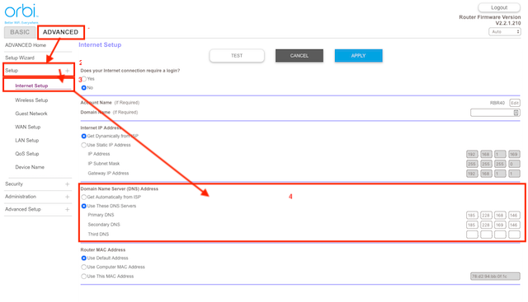Click second octet 228 of Secondary DNS

pyautogui.click(x=486, y=225)
